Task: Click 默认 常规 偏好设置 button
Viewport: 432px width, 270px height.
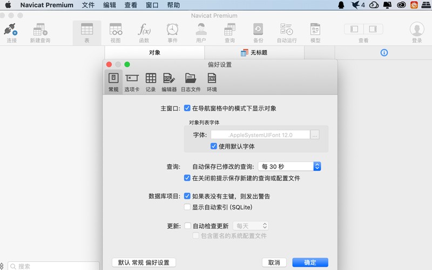Action: coord(144,262)
